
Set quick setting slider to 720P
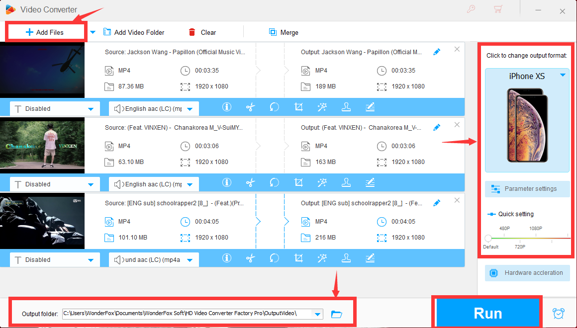520,239
